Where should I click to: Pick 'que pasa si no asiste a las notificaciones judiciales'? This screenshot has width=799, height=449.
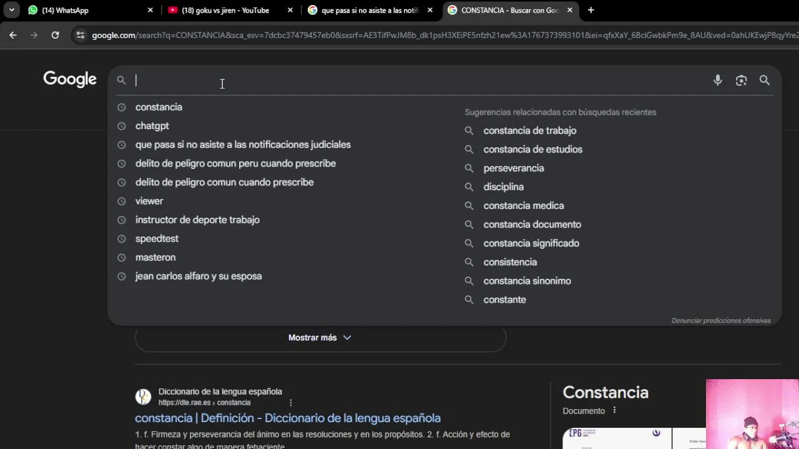click(243, 145)
